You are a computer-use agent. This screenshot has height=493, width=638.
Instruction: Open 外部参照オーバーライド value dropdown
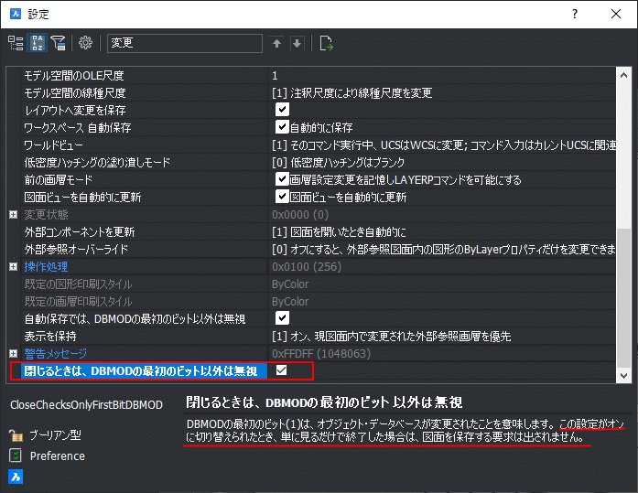click(442, 249)
